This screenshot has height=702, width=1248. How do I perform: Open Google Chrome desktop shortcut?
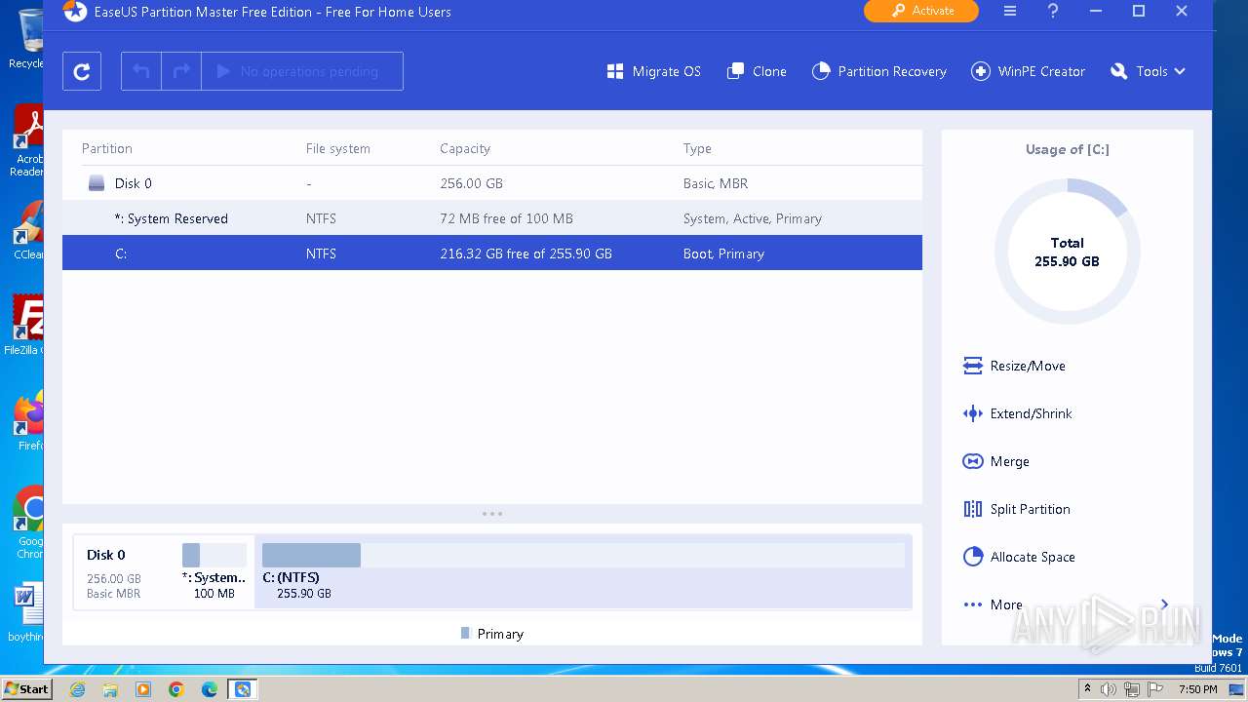28,522
